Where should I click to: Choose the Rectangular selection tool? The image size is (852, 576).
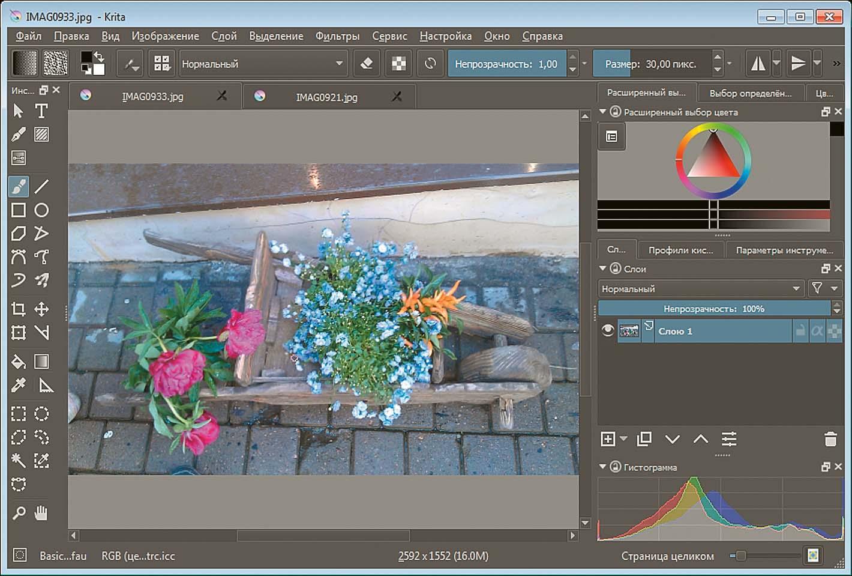point(19,414)
